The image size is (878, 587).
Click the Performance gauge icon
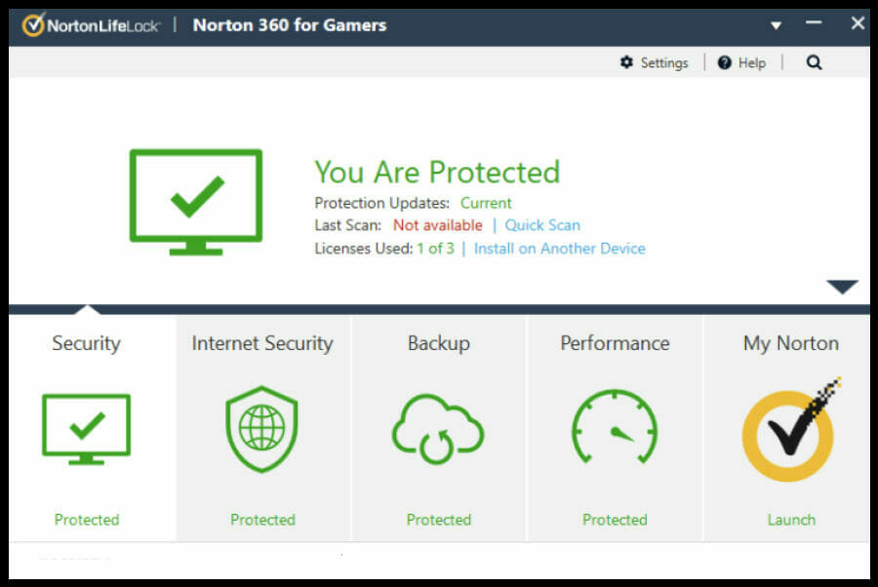615,427
